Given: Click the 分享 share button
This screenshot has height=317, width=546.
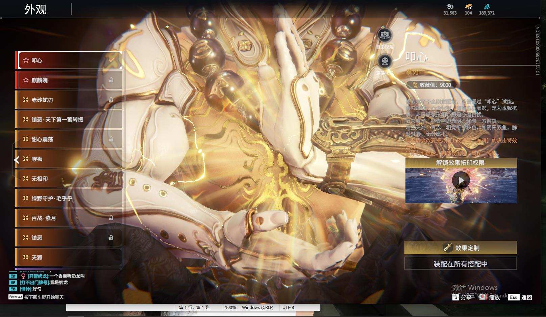Looking at the screenshot, I should (462, 297).
